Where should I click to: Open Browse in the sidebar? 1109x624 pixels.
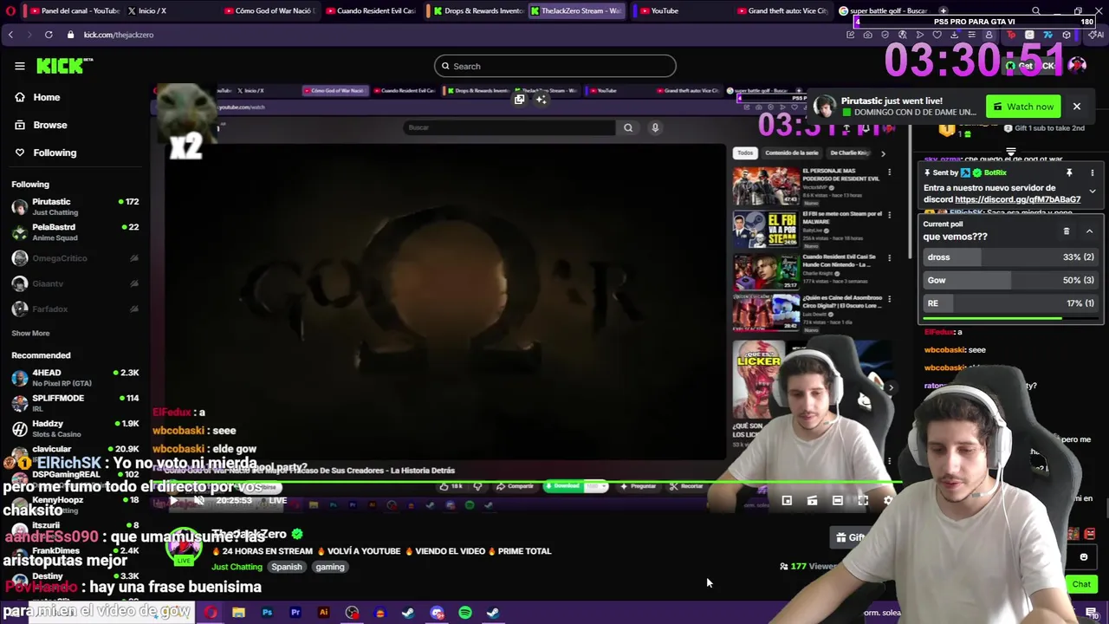[50, 125]
